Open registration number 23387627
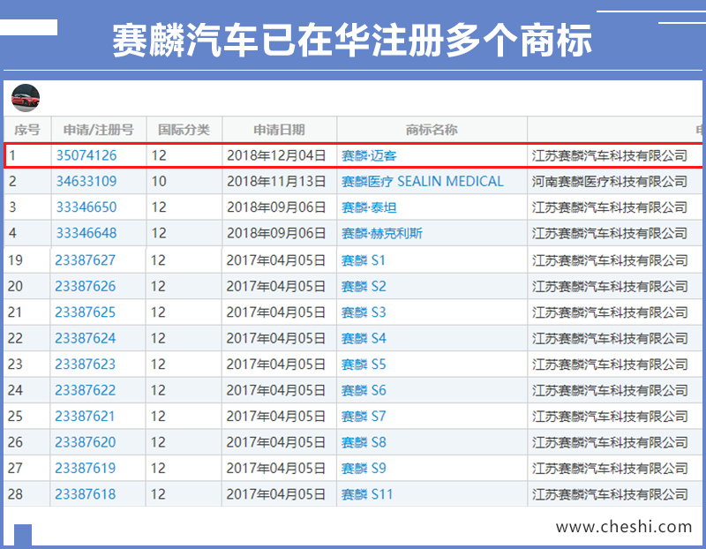This screenshot has height=549, width=706. (86, 260)
